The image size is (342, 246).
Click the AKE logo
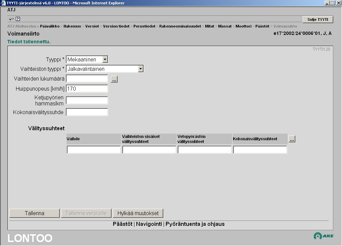click(x=324, y=236)
